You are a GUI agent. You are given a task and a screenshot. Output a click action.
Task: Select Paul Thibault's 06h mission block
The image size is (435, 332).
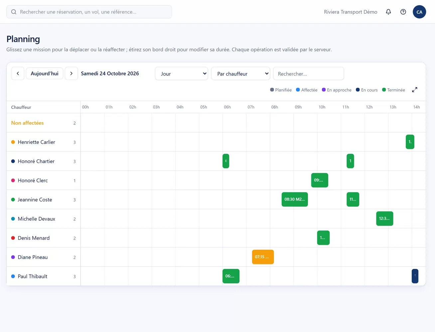click(x=231, y=276)
